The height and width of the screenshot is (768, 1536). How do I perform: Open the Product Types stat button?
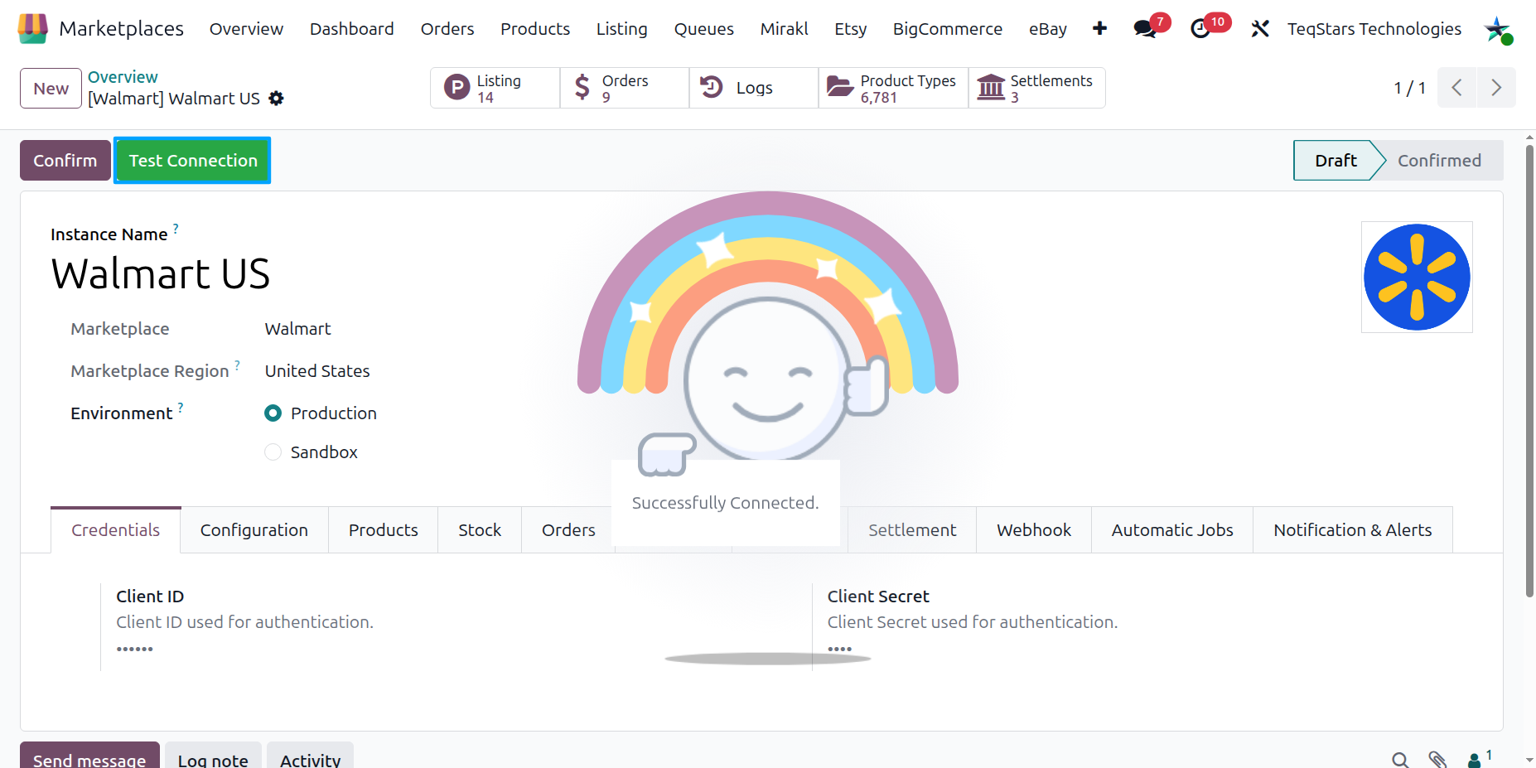coord(893,88)
